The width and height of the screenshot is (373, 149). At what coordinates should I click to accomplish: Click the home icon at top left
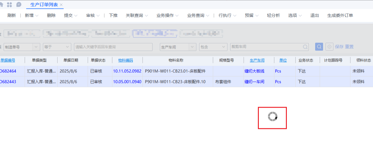[2, 5]
